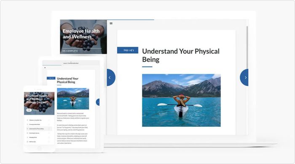Click the '0% COMPLETE' progress label

point(70,51)
